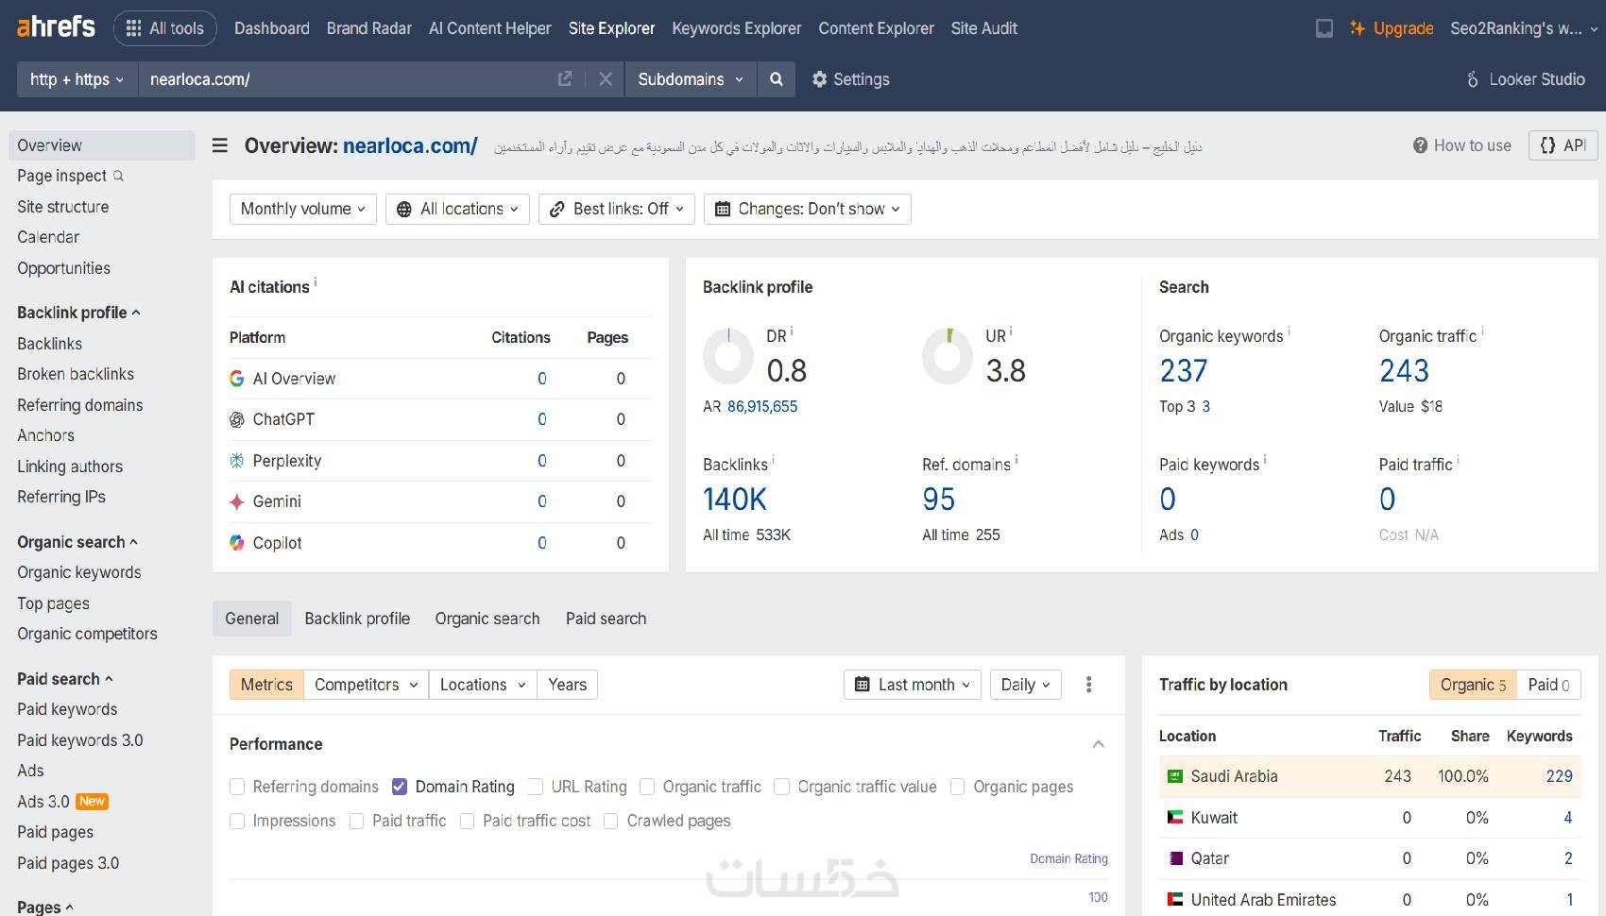
Task: Open the All locations dropdown
Action: pos(458,209)
